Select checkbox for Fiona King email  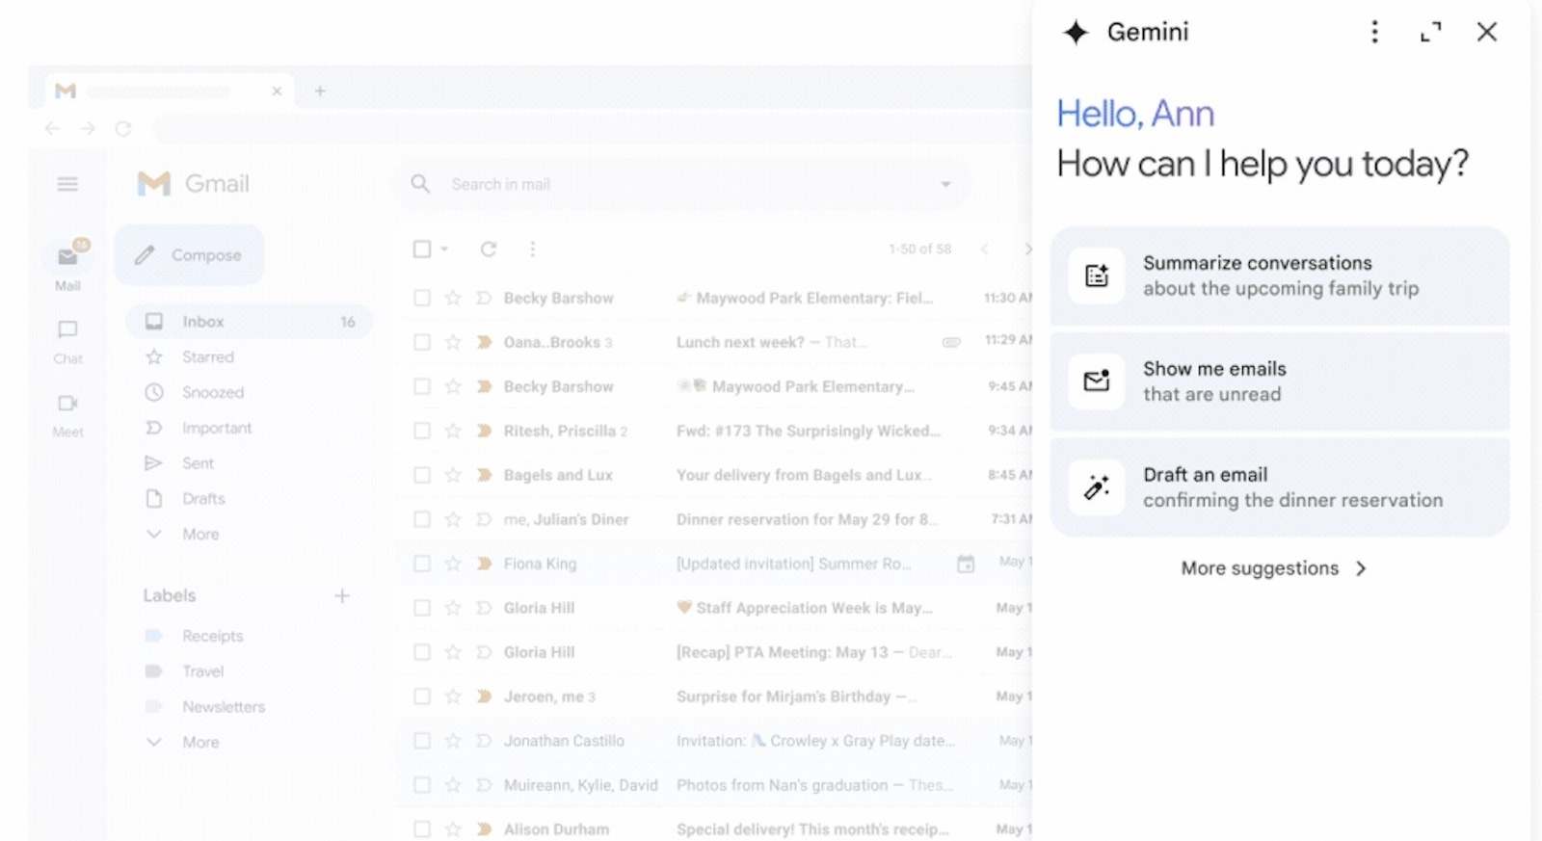(422, 564)
